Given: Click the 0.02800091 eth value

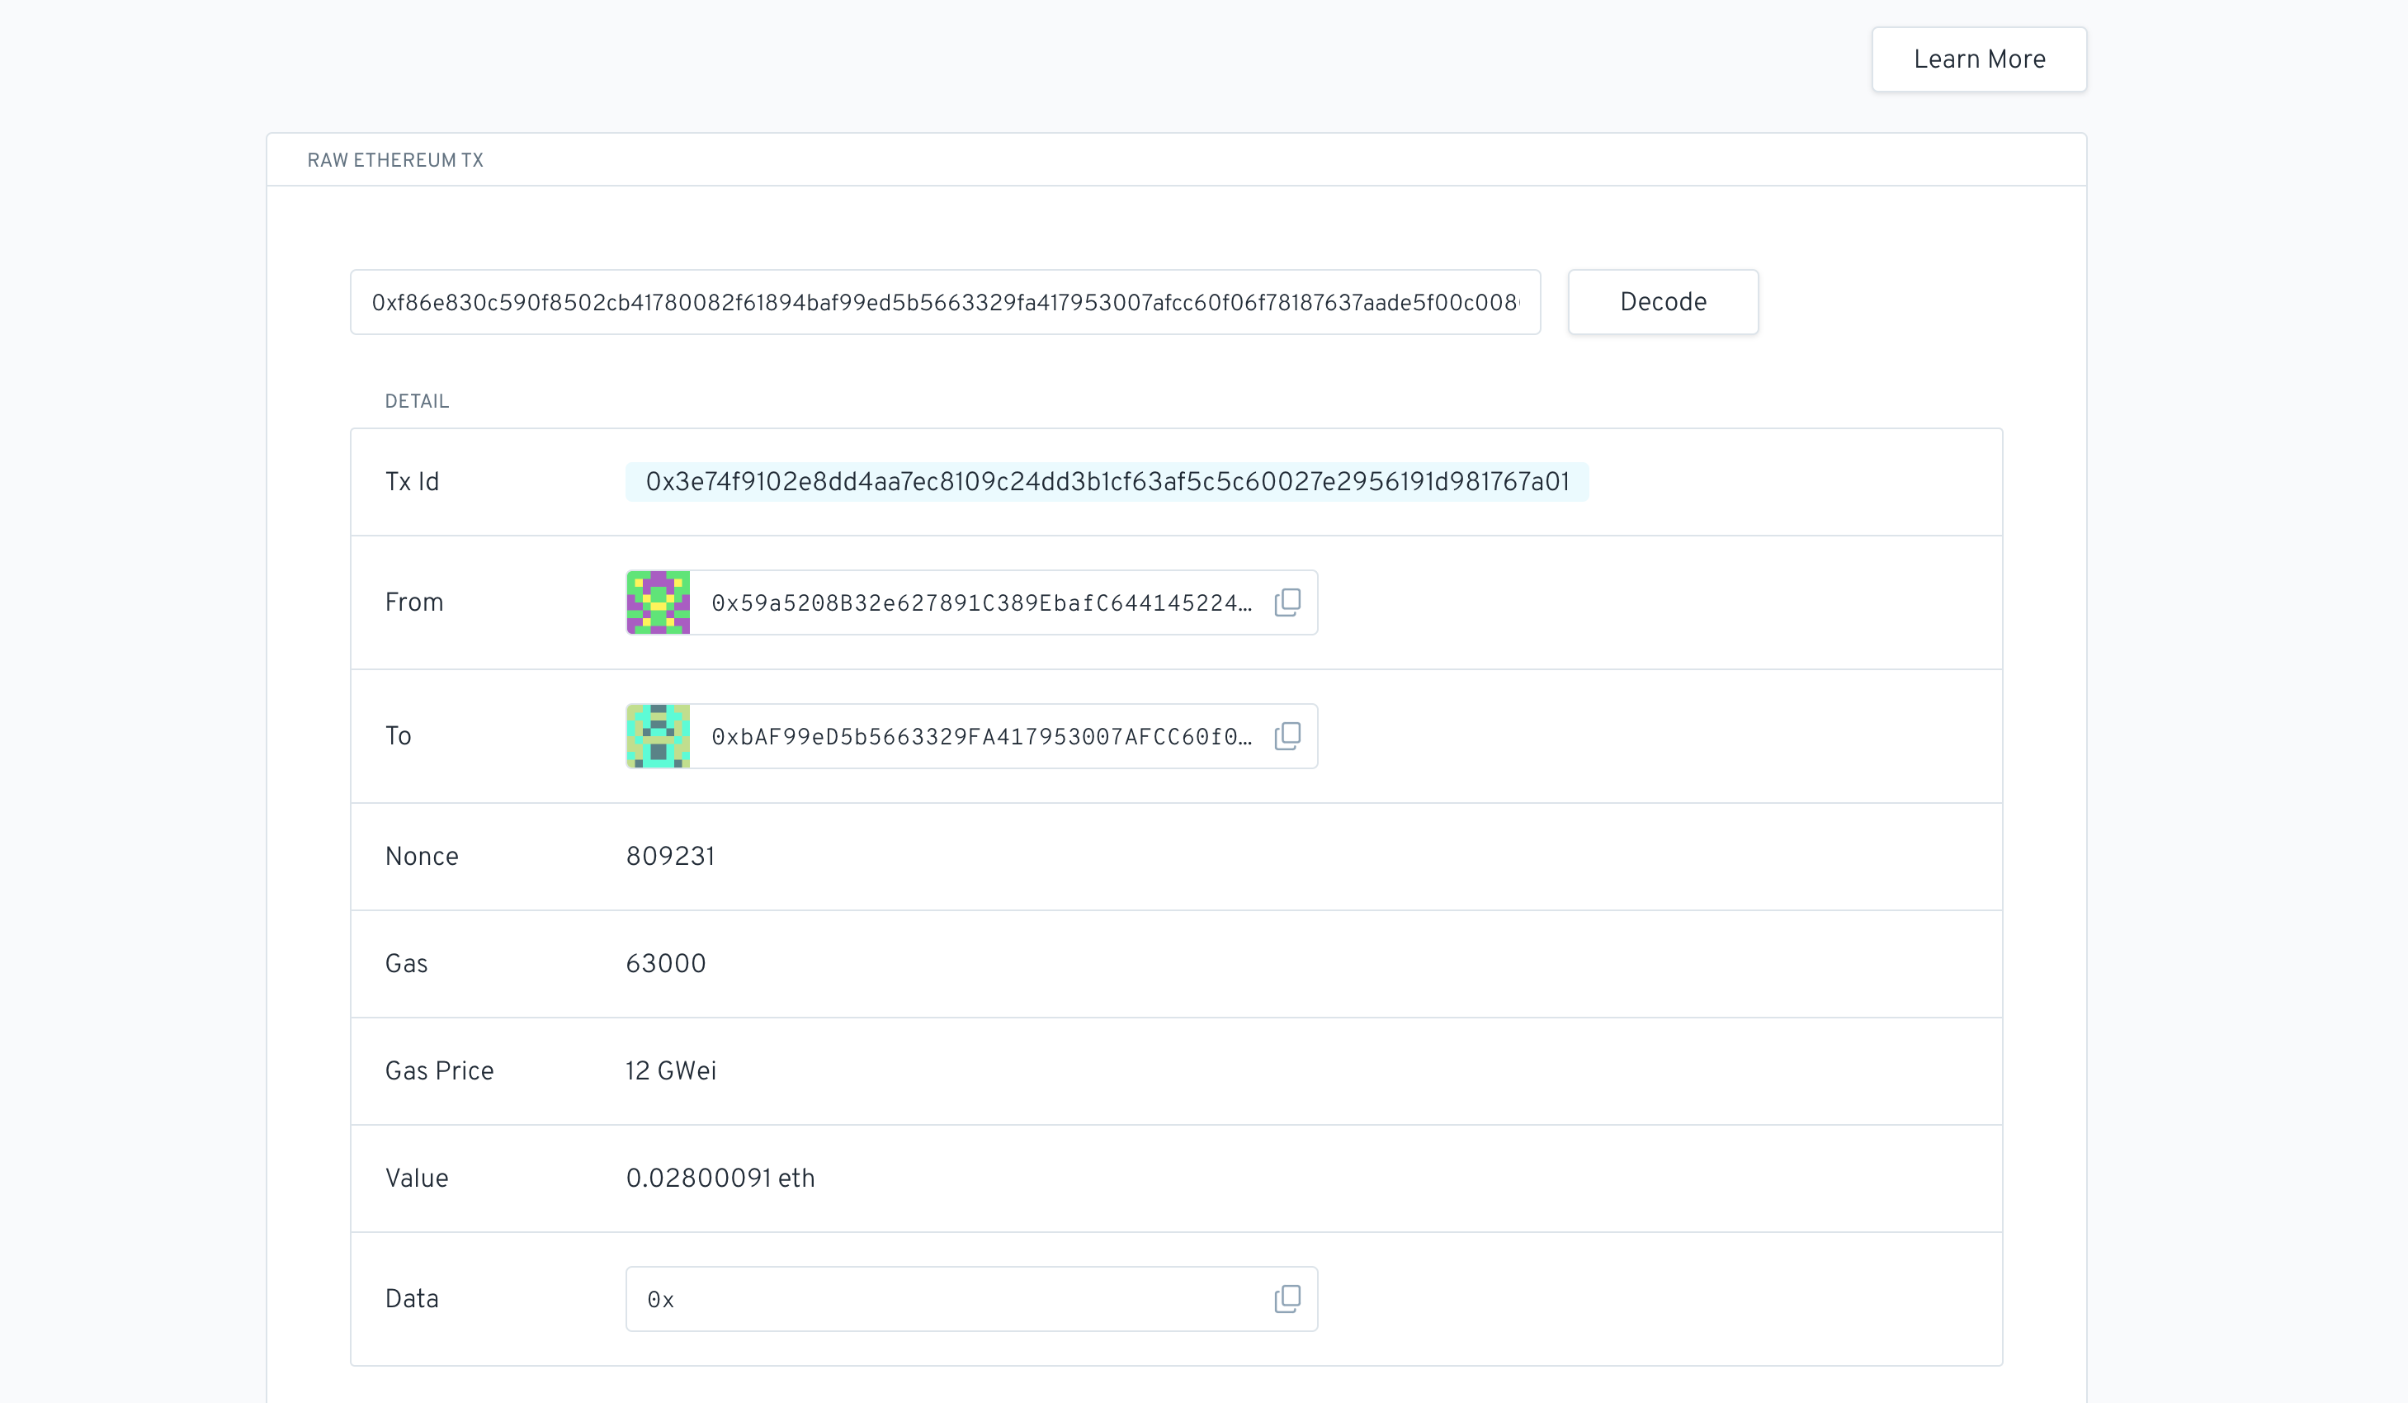Looking at the screenshot, I should (x=720, y=1178).
